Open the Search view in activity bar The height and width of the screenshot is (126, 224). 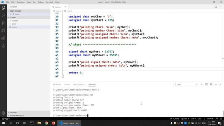3,15
